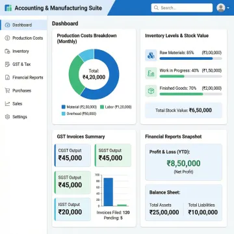Open the Dashboard menu item
This screenshot has width=234, height=234.
23,25
